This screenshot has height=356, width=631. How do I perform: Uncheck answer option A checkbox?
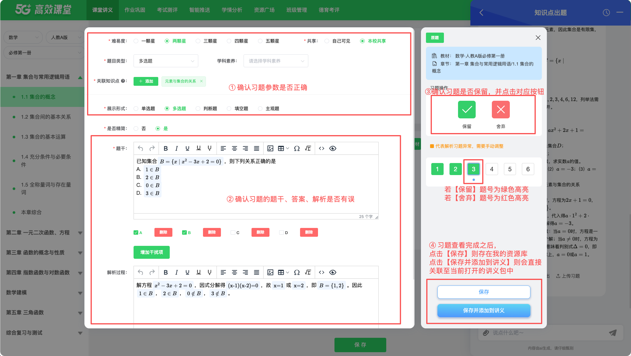(136, 233)
